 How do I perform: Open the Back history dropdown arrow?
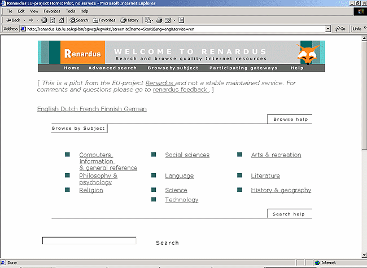pyautogui.click(x=24, y=20)
